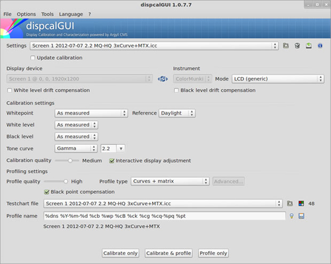Click the gamma 2.2 value field
The width and height of the screenshot is (331, 264).
point(109,149)
